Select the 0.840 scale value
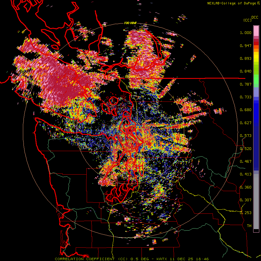Screen dimensions: 261x261 tap(246, 71)
